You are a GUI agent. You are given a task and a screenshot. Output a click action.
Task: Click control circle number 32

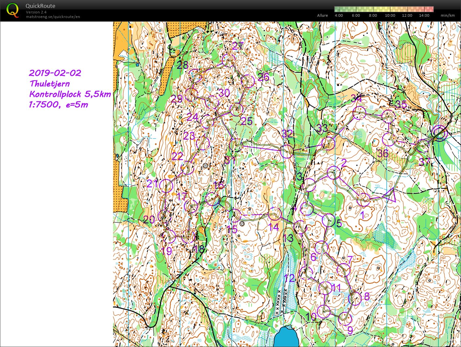tap(287, 151)
